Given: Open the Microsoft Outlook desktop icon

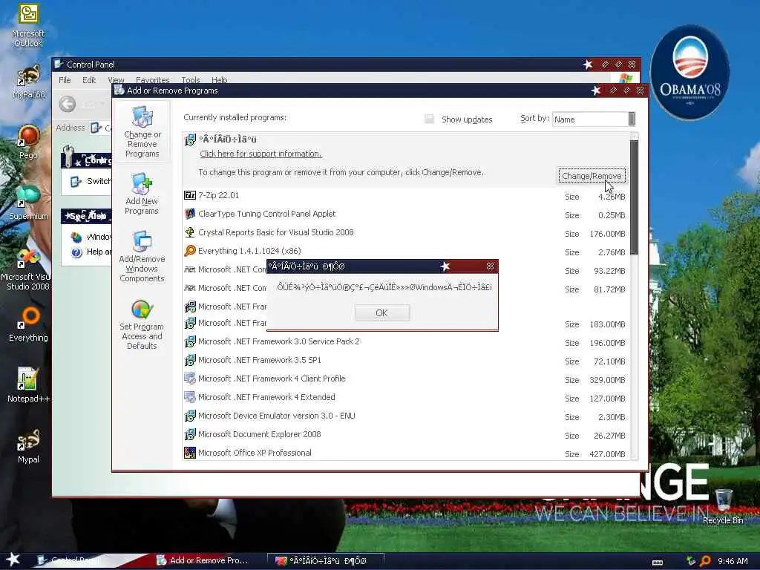Looking at the screenshot, I should point(28,25).
